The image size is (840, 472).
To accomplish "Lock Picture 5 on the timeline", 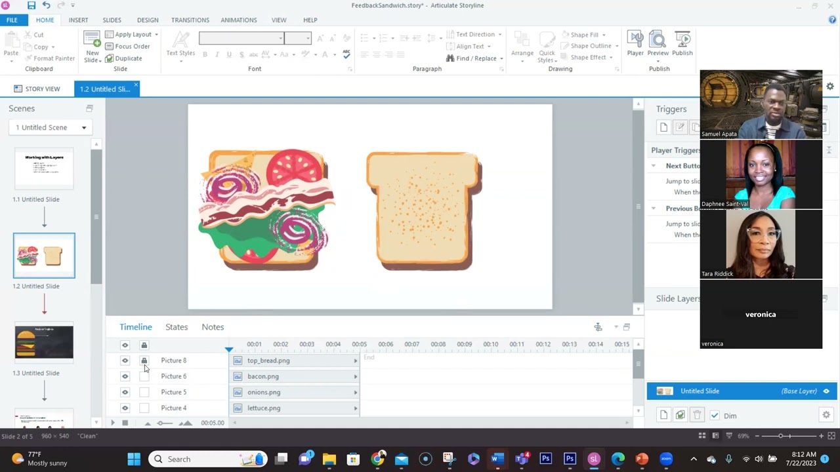I will (144, 392).
